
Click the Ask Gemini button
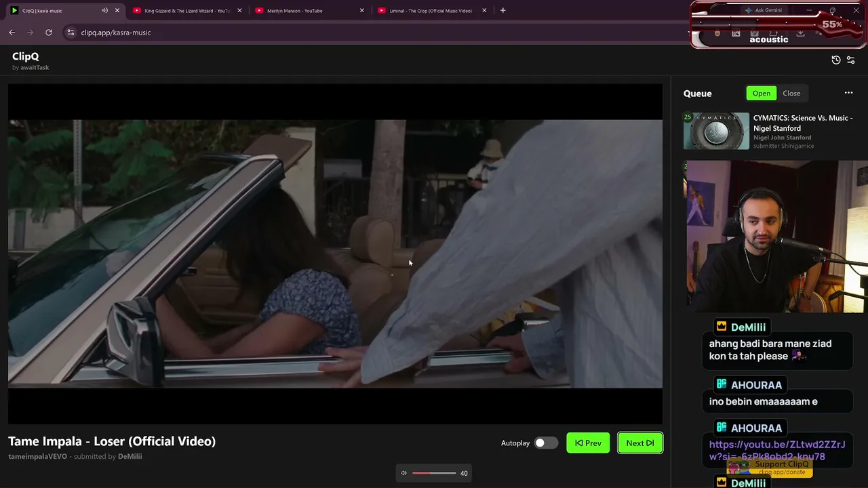(x=763, y=10)
